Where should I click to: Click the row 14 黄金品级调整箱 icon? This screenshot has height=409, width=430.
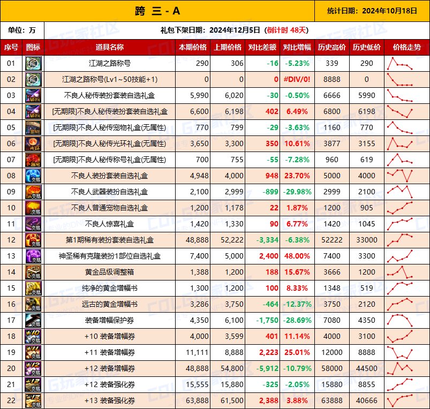coord(33,272)
